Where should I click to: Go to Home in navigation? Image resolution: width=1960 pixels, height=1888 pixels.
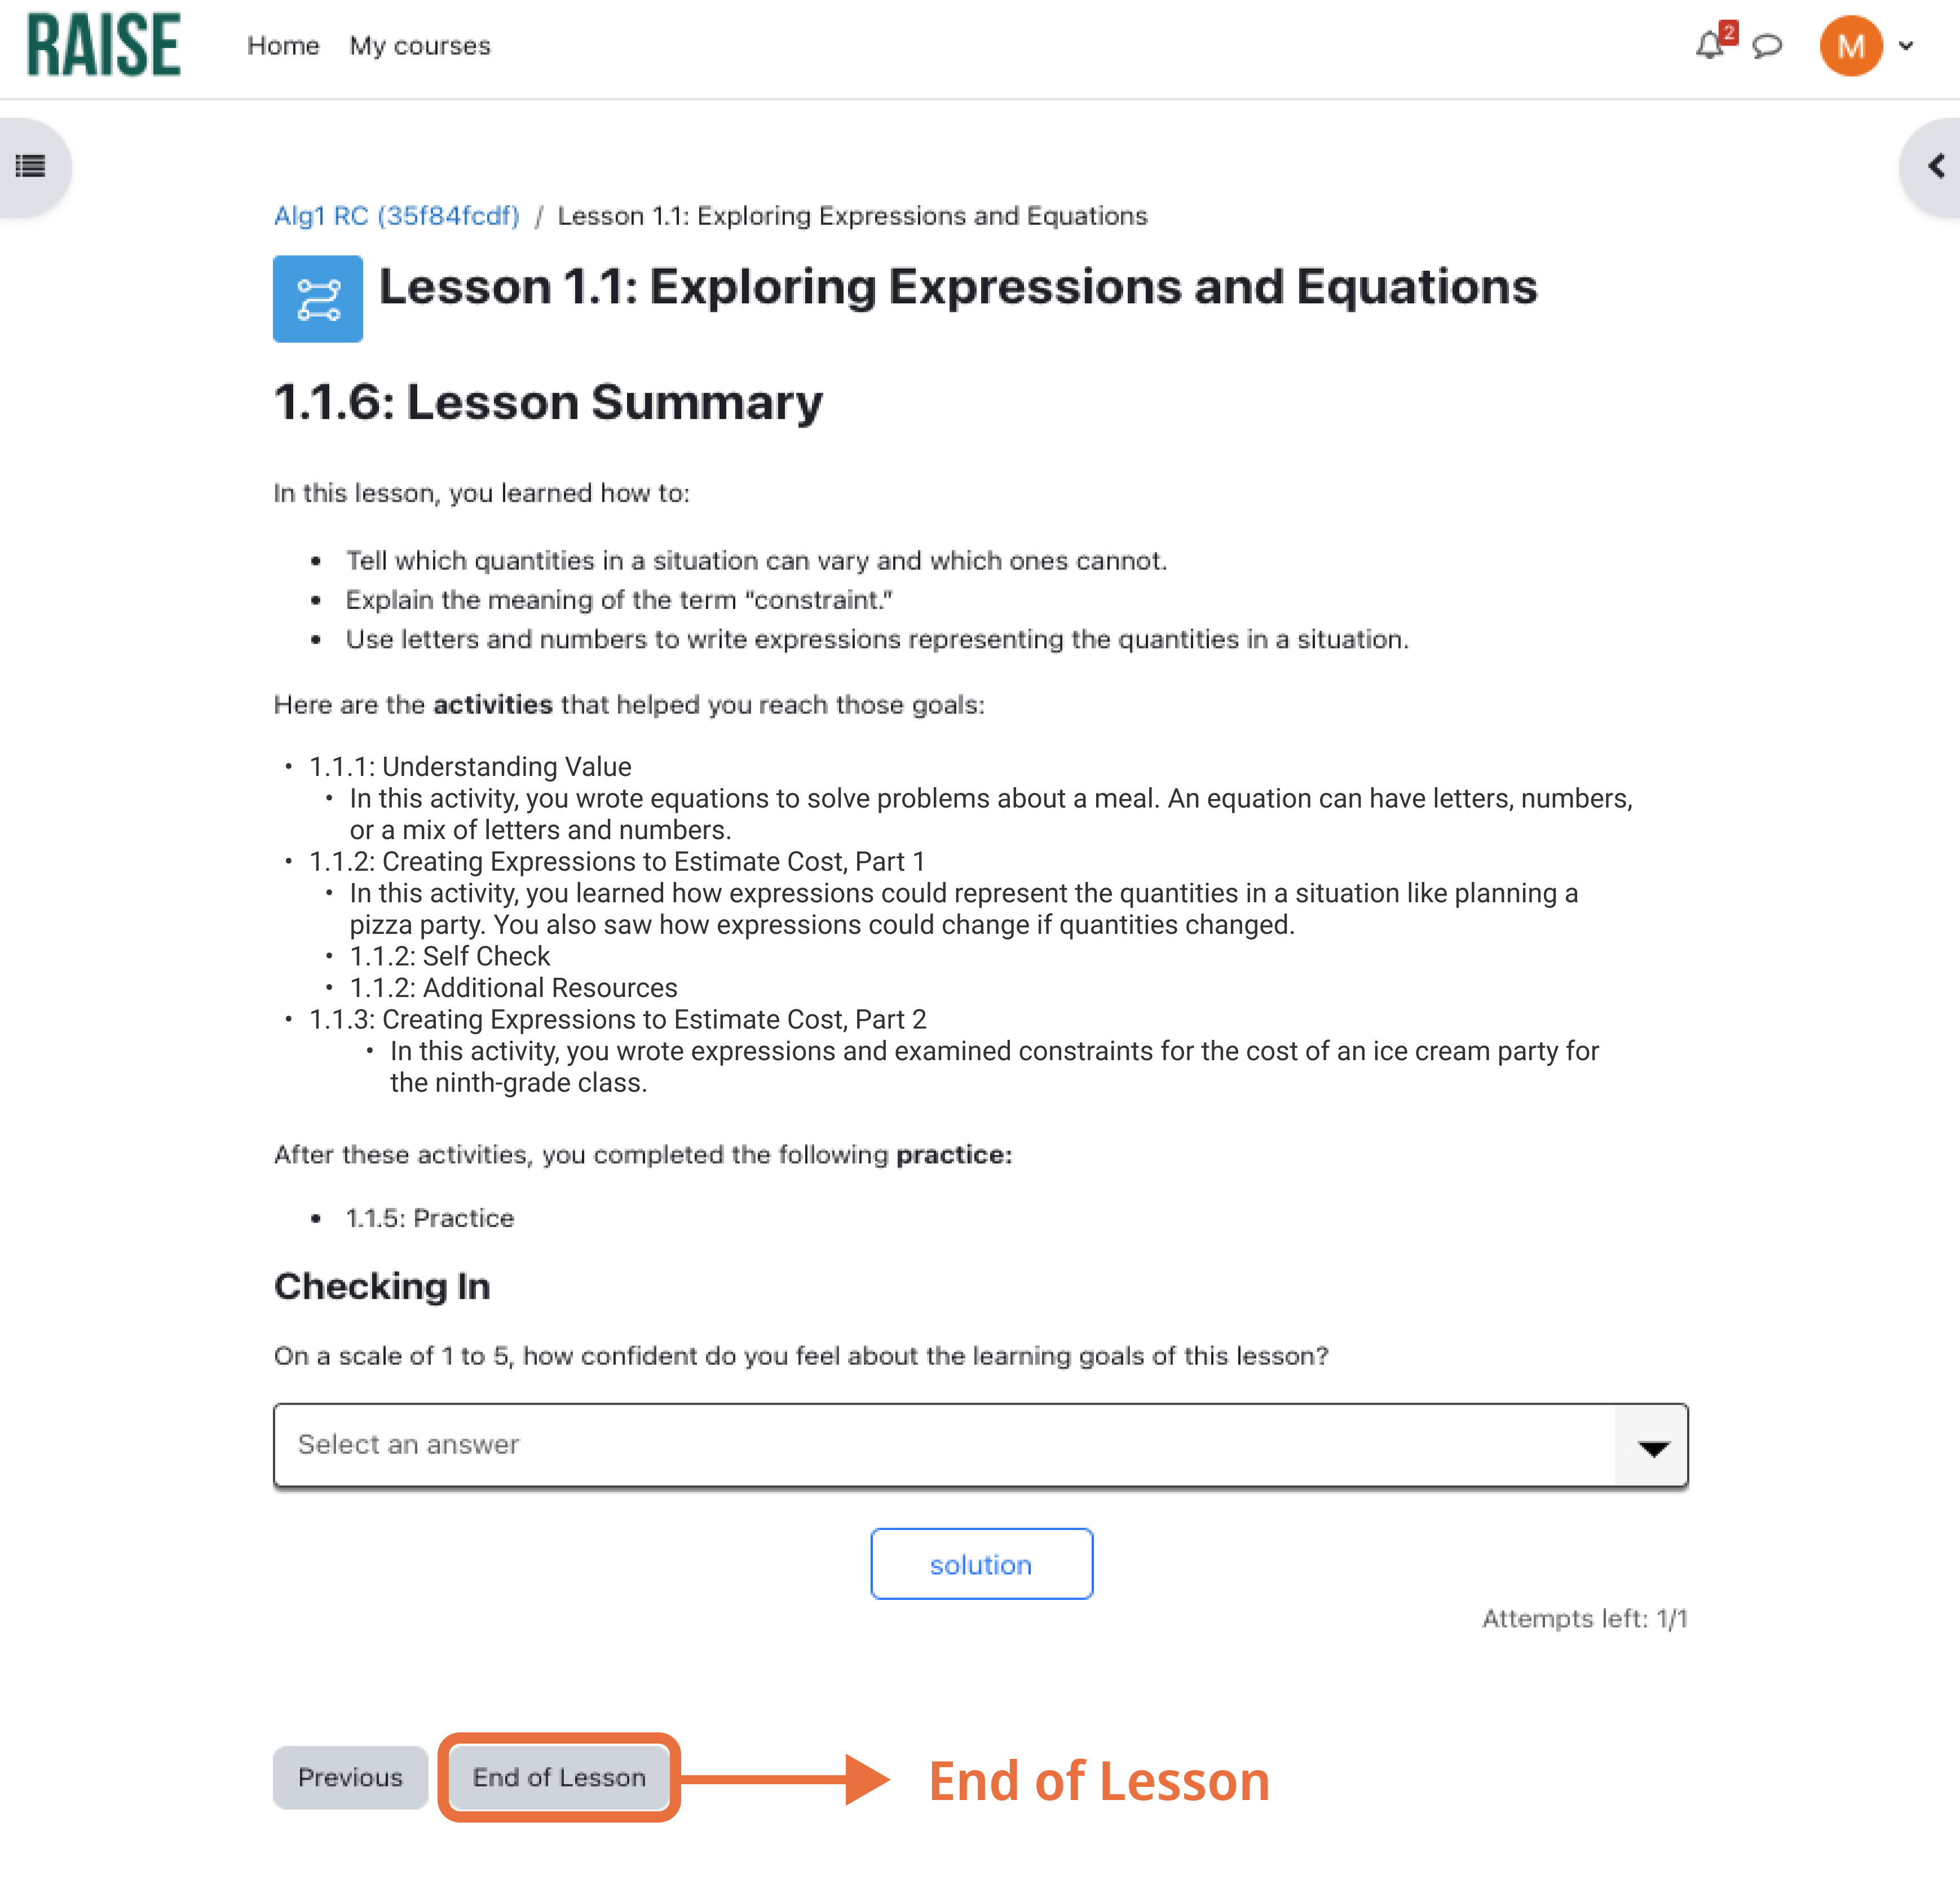[283, 46]
